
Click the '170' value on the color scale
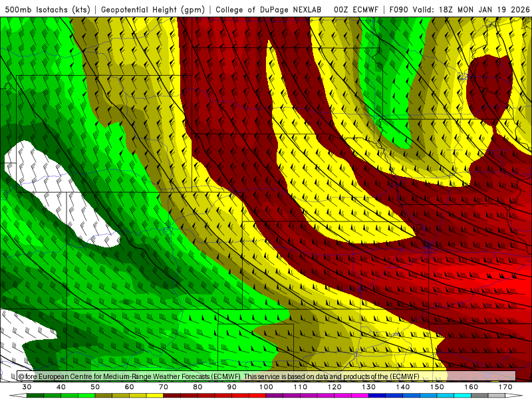(x=505, y=387)
